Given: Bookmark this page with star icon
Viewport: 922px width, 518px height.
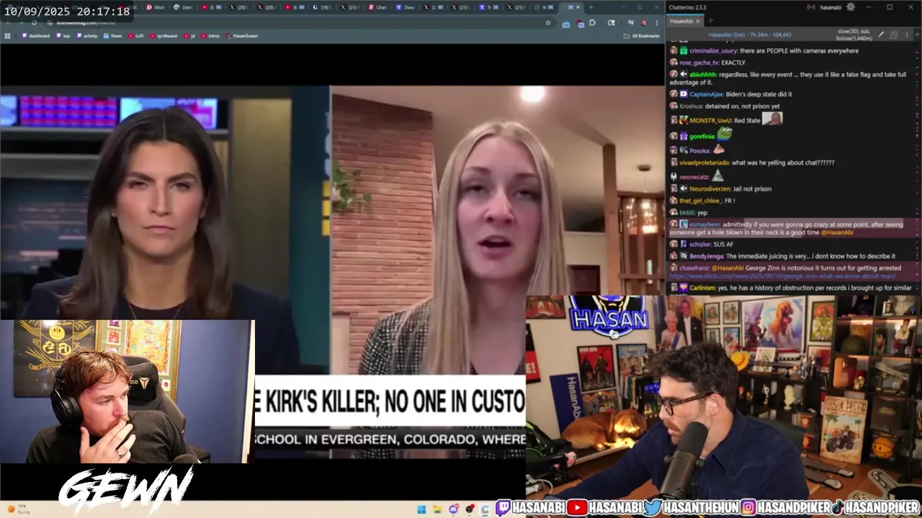Looking at the screenshot, I should [x=548, y=23].
